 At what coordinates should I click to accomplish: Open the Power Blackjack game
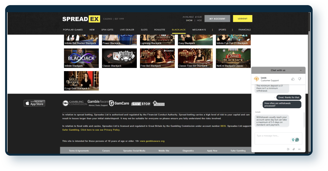(119, 40)
